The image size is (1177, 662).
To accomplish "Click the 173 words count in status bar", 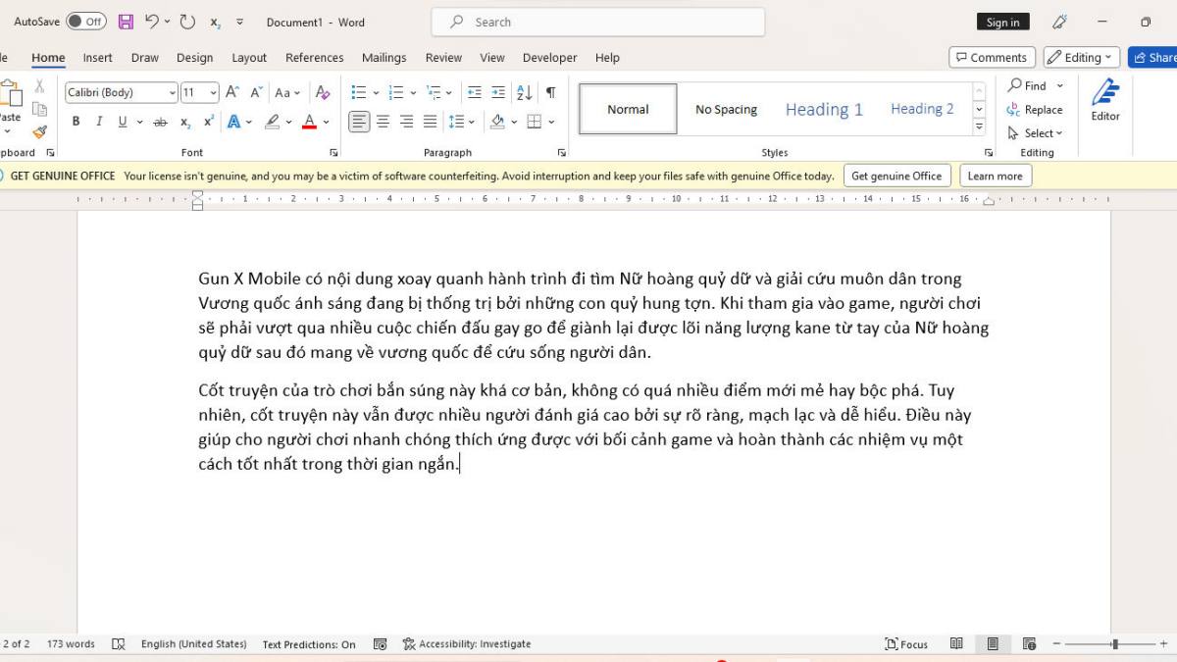I will (71, 644).
